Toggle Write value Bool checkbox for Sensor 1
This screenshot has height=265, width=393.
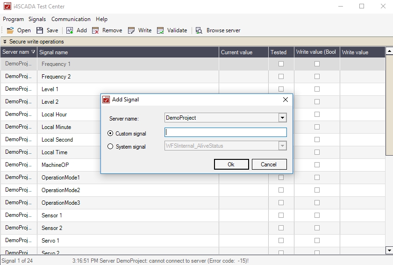(x=317, y=215)
